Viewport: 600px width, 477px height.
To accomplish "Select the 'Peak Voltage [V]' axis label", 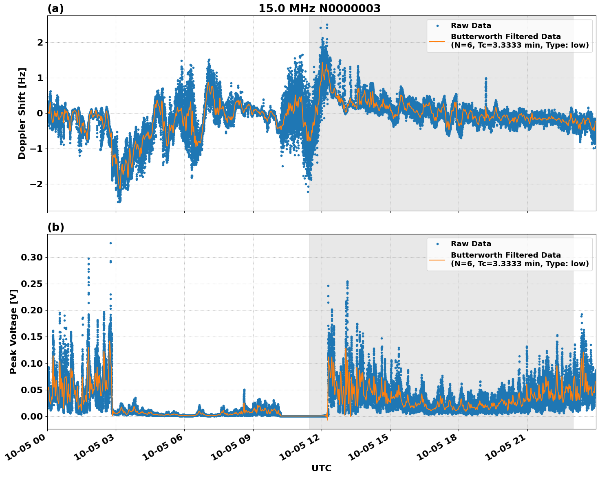I will [13, 331].
